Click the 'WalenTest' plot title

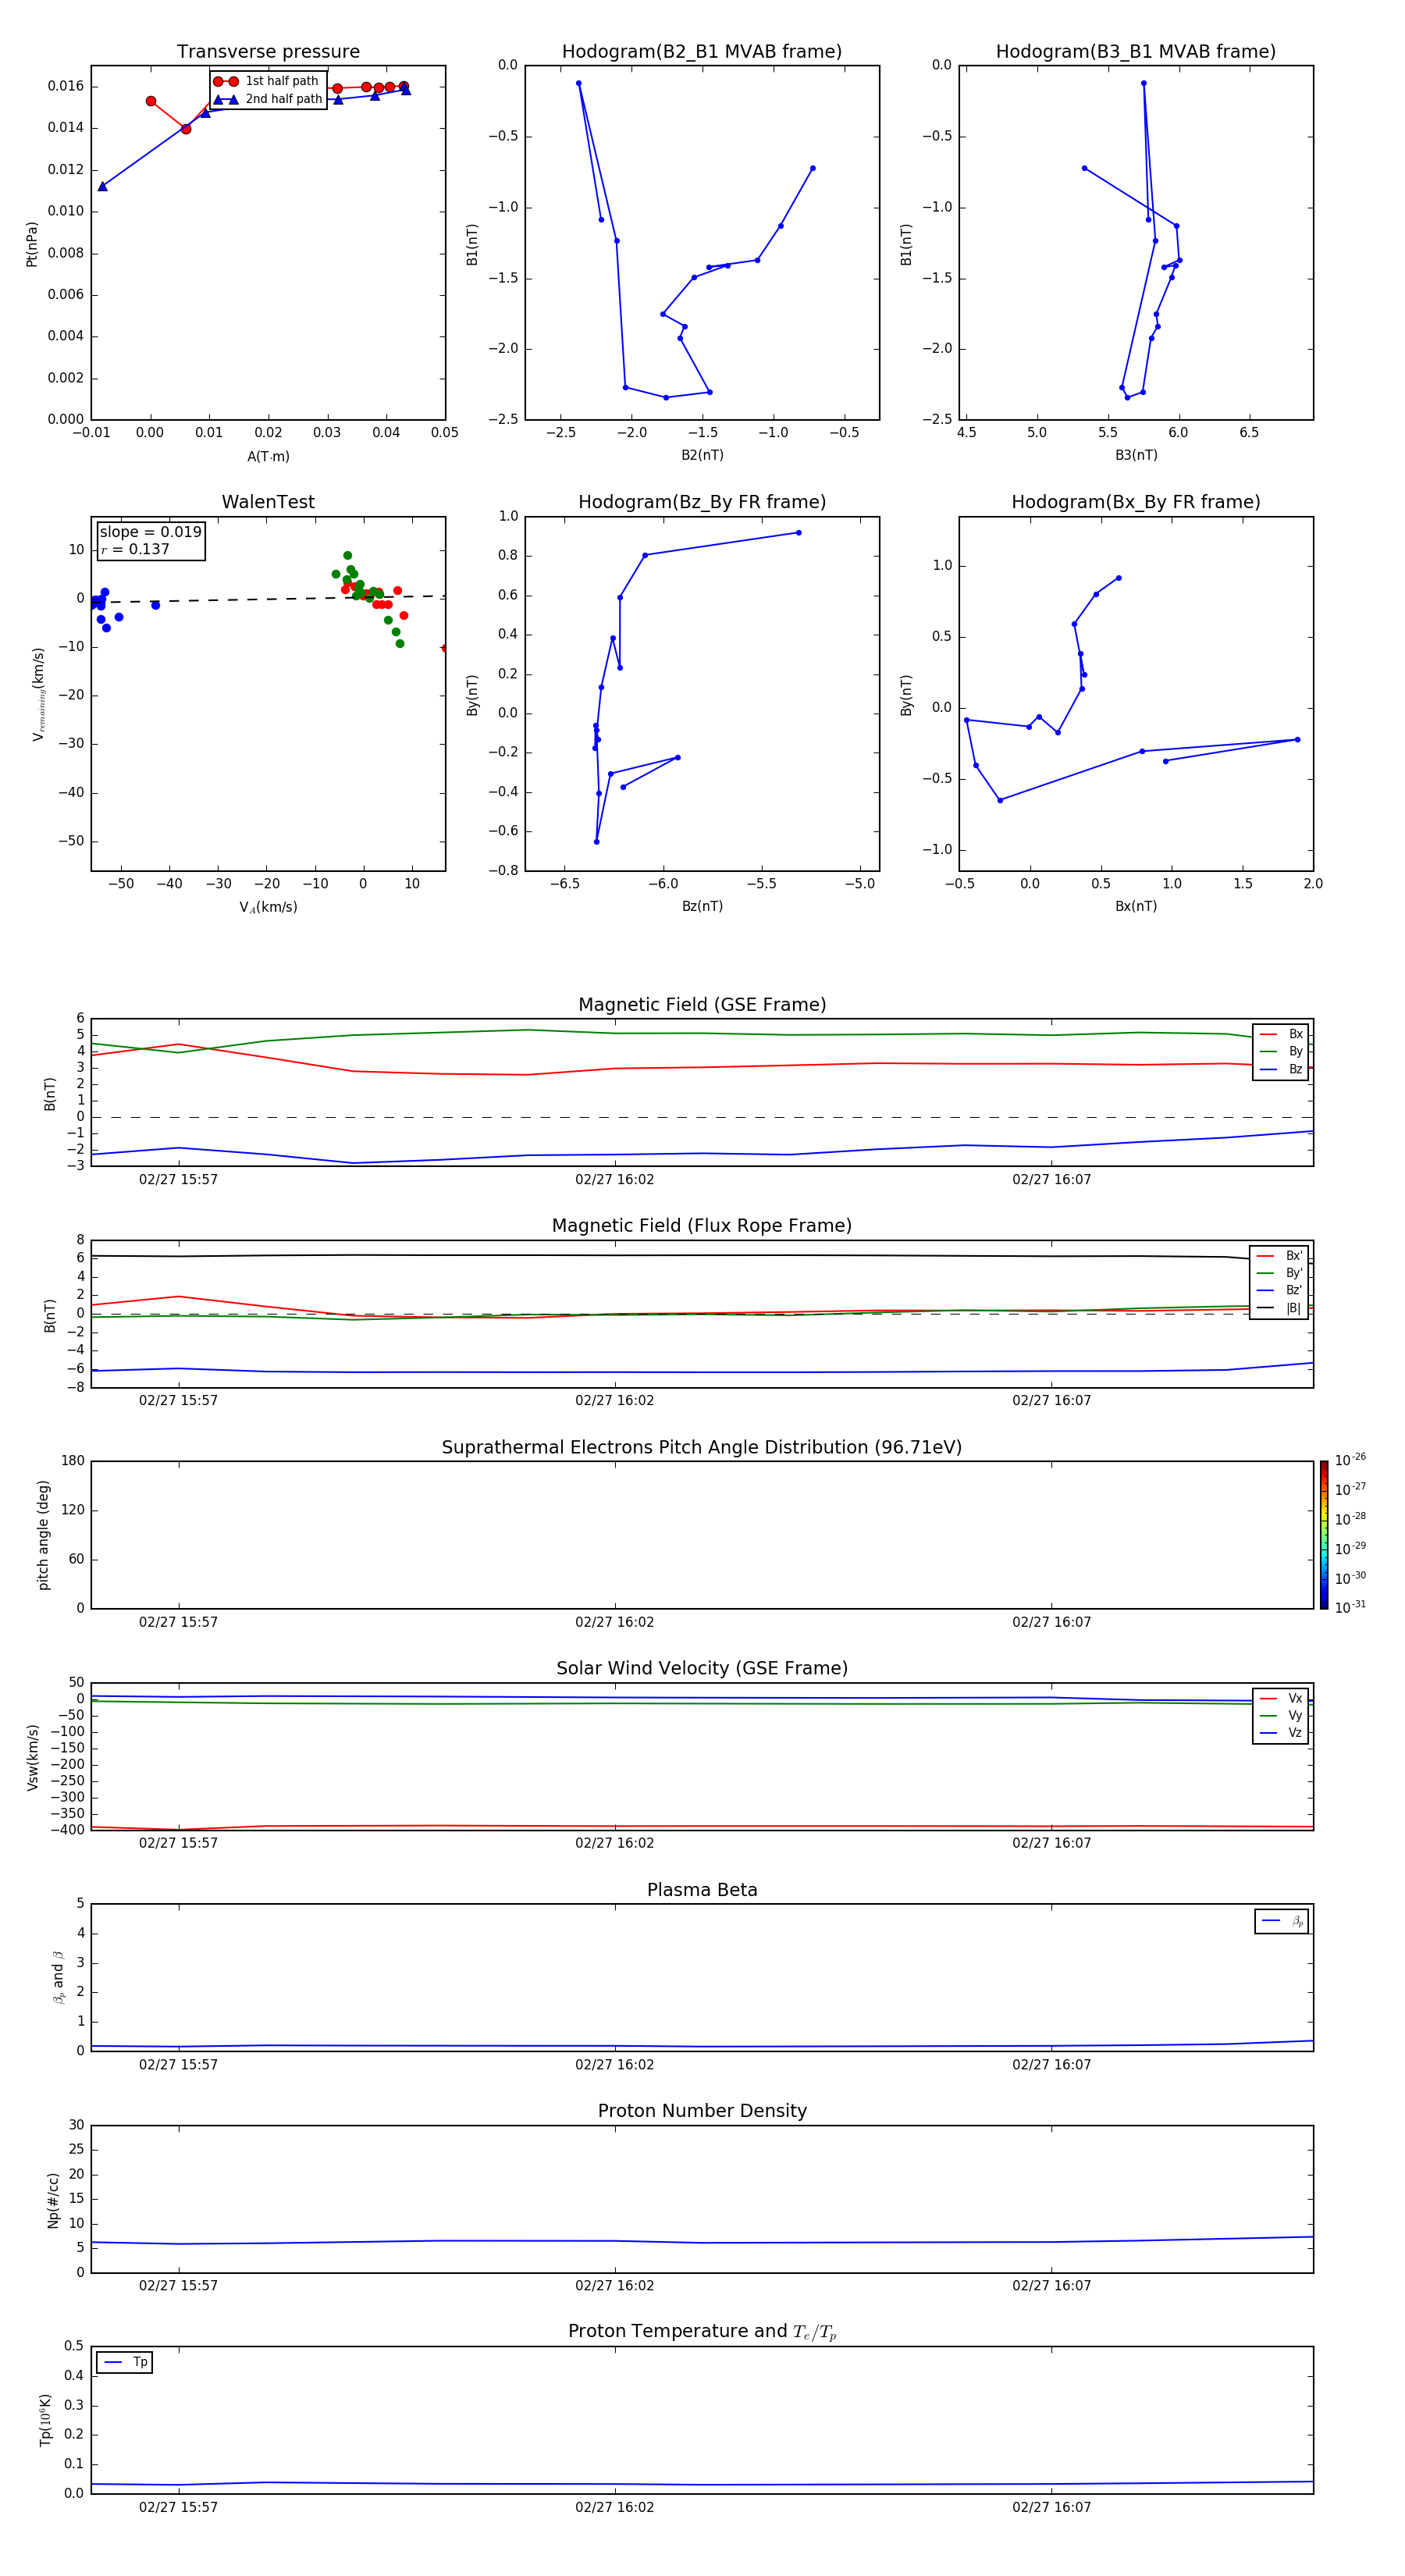click(268, 502)
